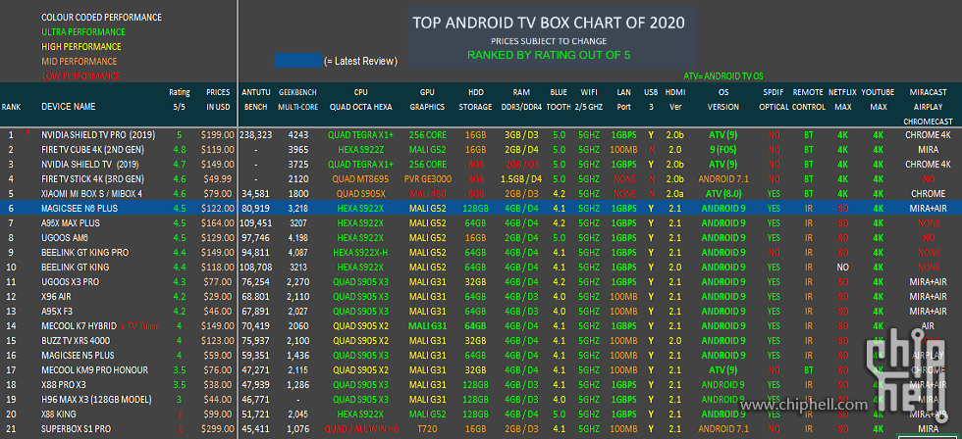Image resolution: width=962 pixels, height=439 pixels.
Task: Click the 'RANKED BY RATING OUT OF 5' subtitle
Action: pos(549,55)
